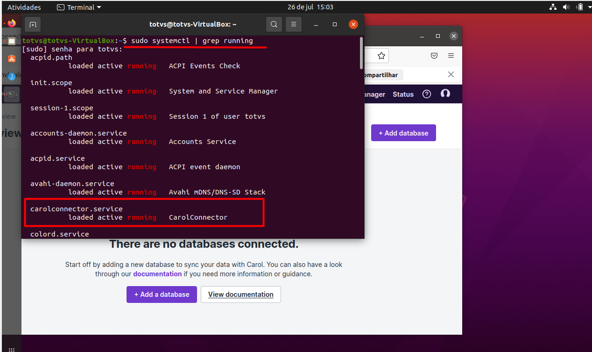Click the Terminal vertical scrollbar
Viewport: 592px width, 352px height.
pos(361,52)
